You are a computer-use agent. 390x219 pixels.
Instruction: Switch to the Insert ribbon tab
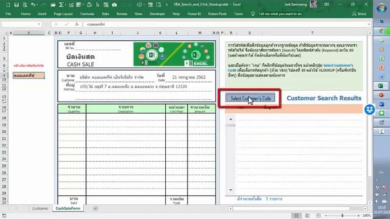coord(42,14)
